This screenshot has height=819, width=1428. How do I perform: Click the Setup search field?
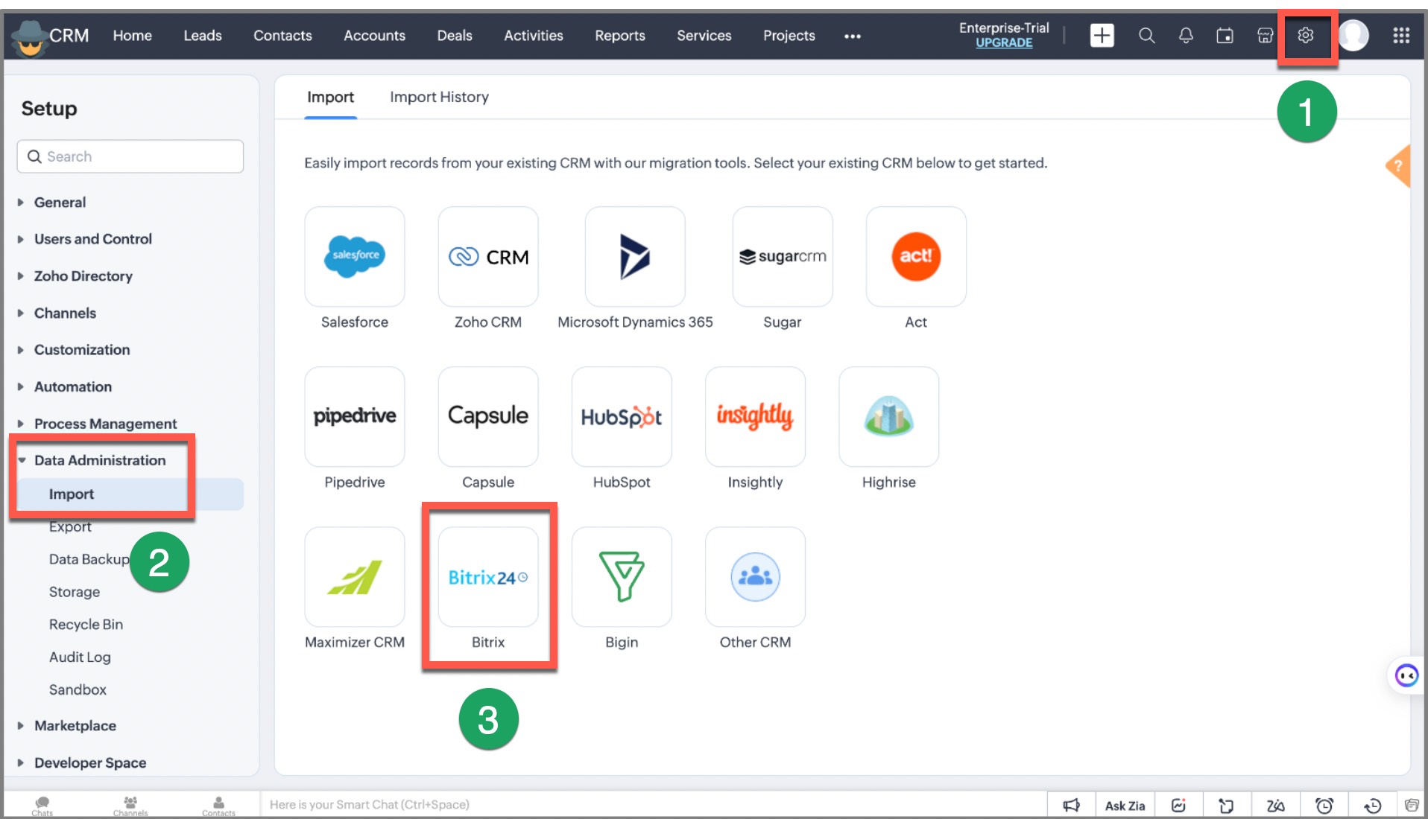130,157
